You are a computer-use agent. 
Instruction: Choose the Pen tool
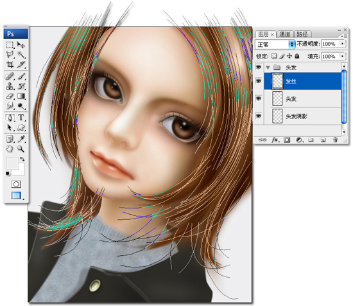tap(10, 118)
